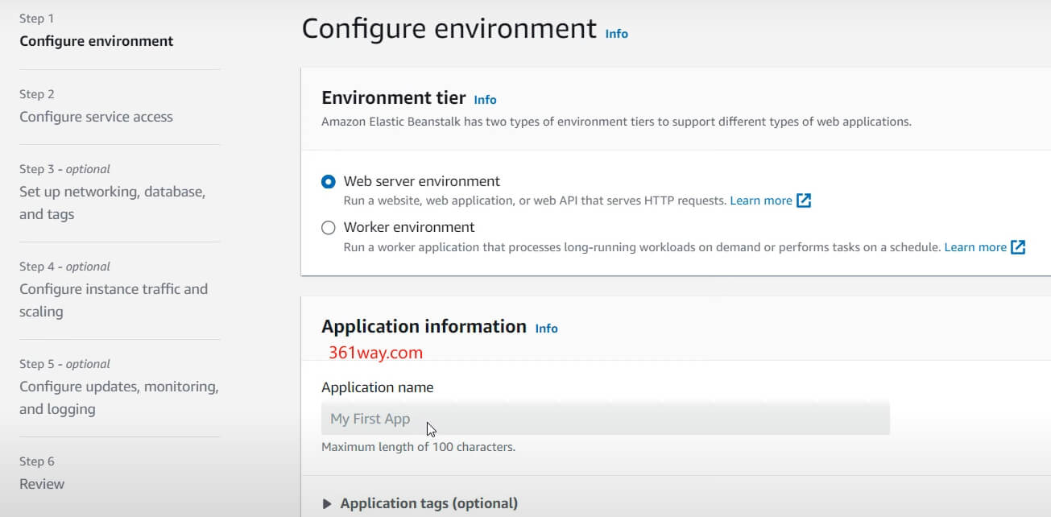Screen dimensions: 1051x517
Task: Select Step 4 Configure instance traffic and scaling
Action: 114,300
